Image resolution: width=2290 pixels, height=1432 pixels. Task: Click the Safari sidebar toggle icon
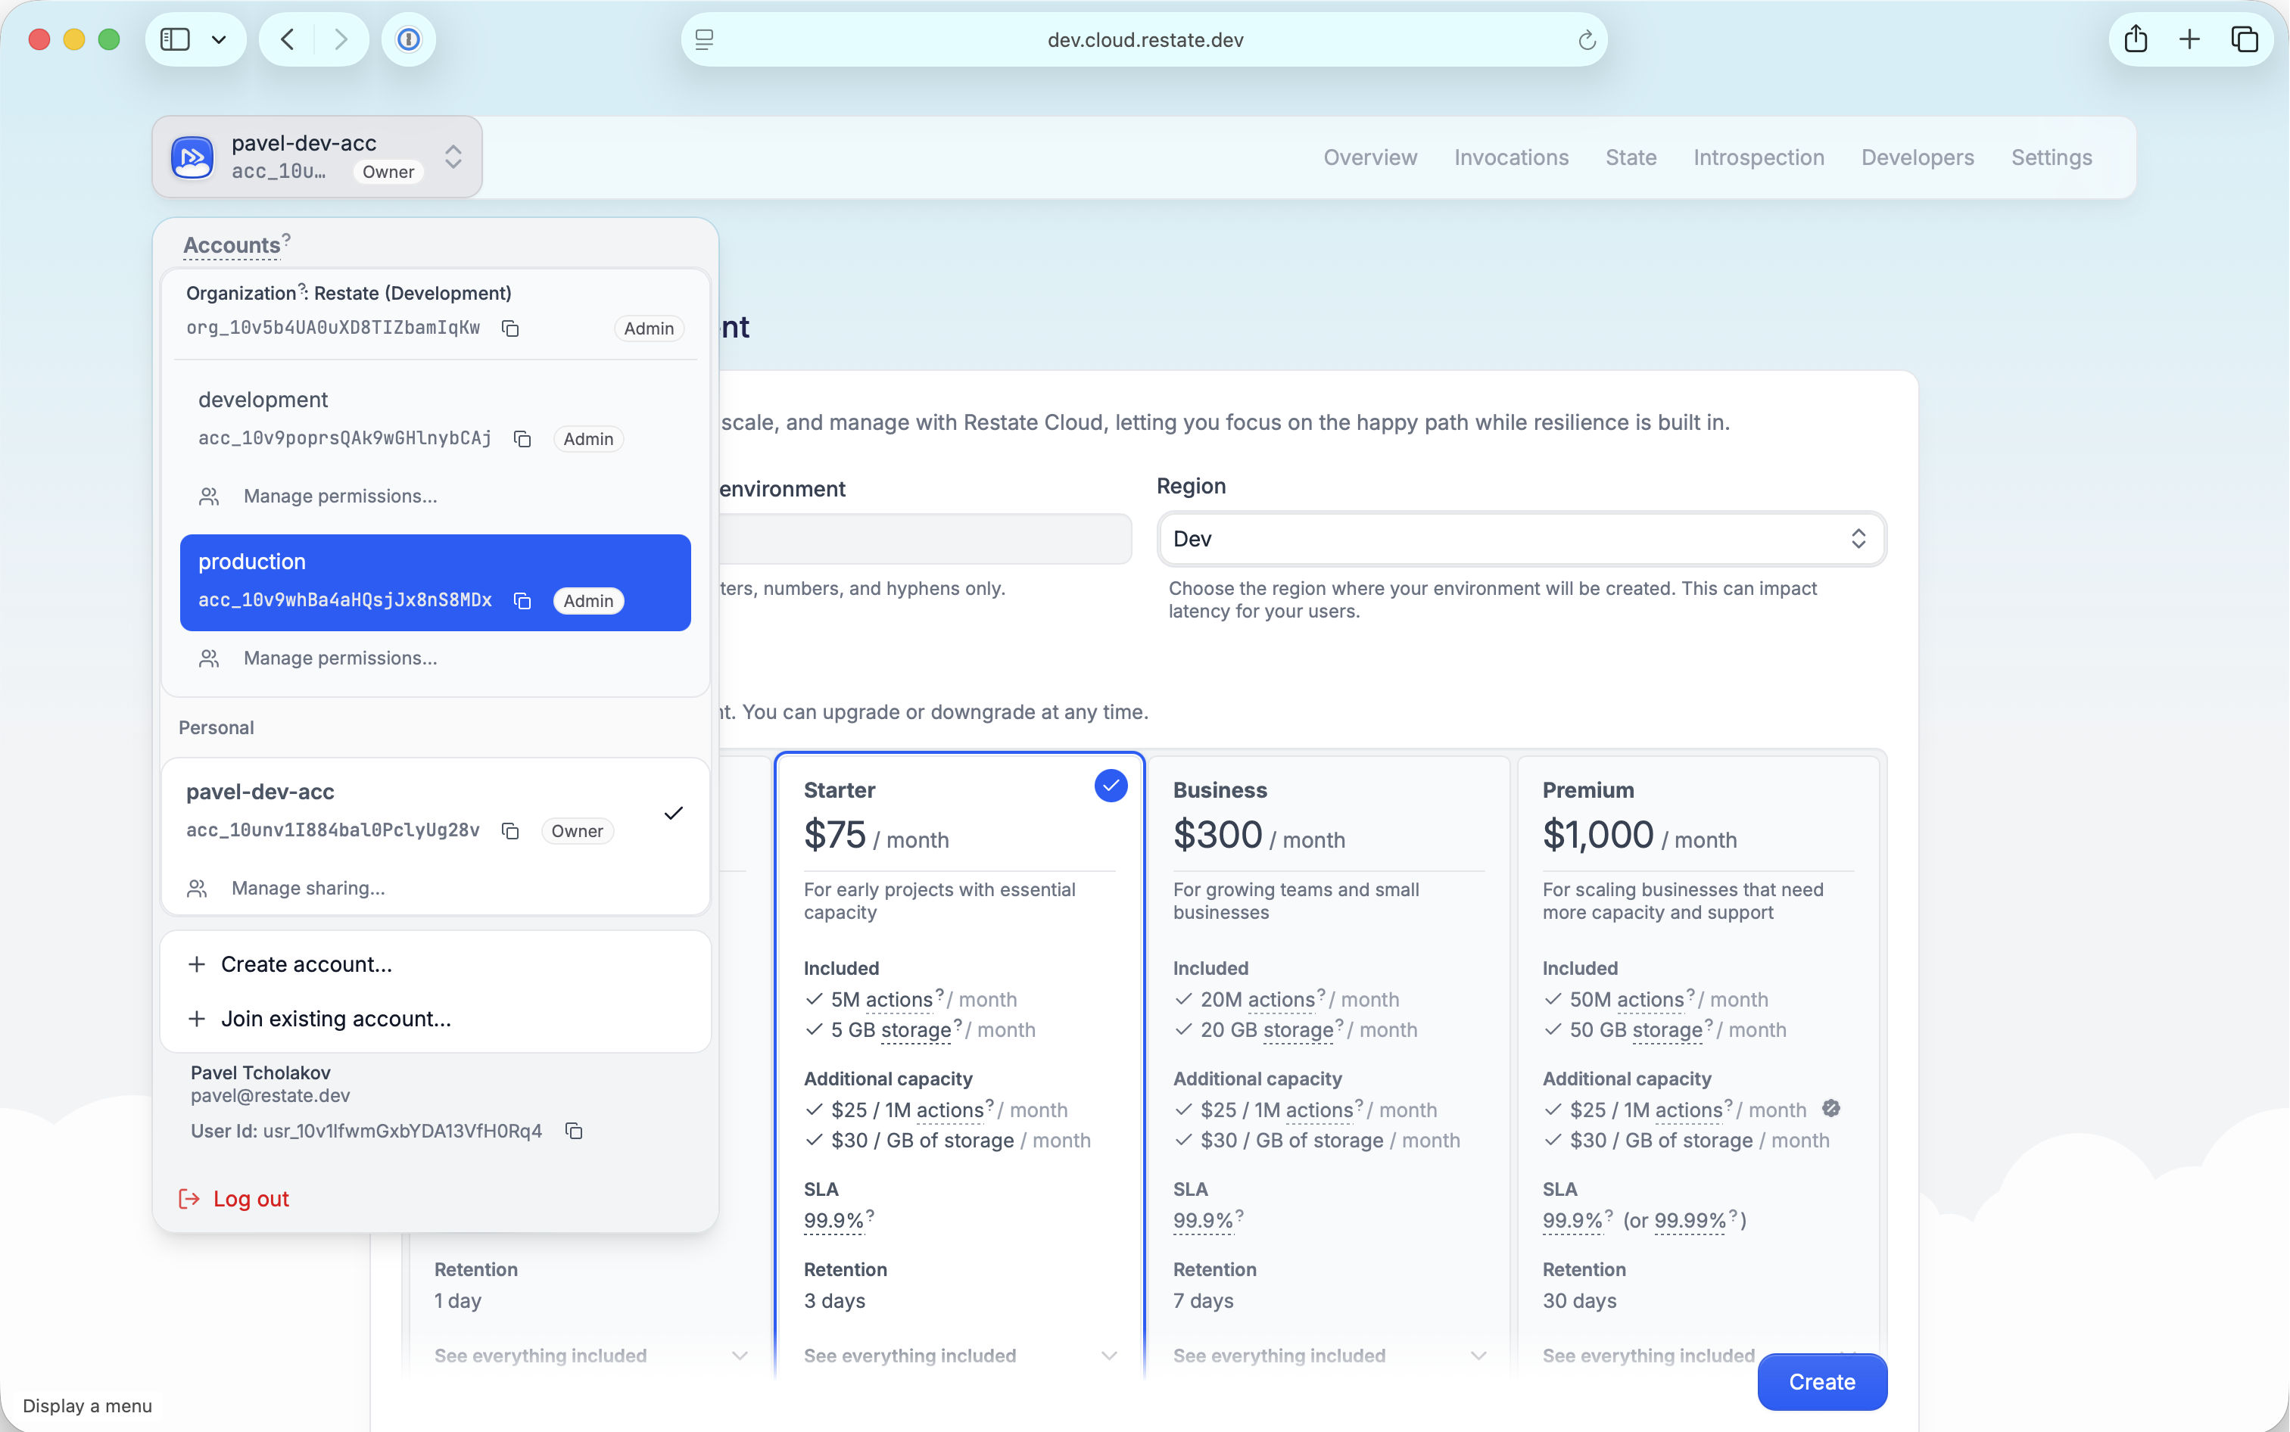174,39
